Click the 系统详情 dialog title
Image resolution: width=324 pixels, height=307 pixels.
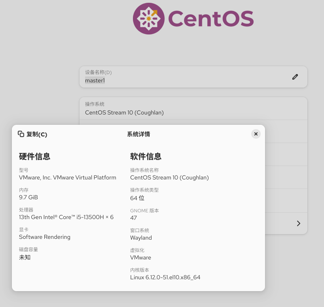coord(138,134)
